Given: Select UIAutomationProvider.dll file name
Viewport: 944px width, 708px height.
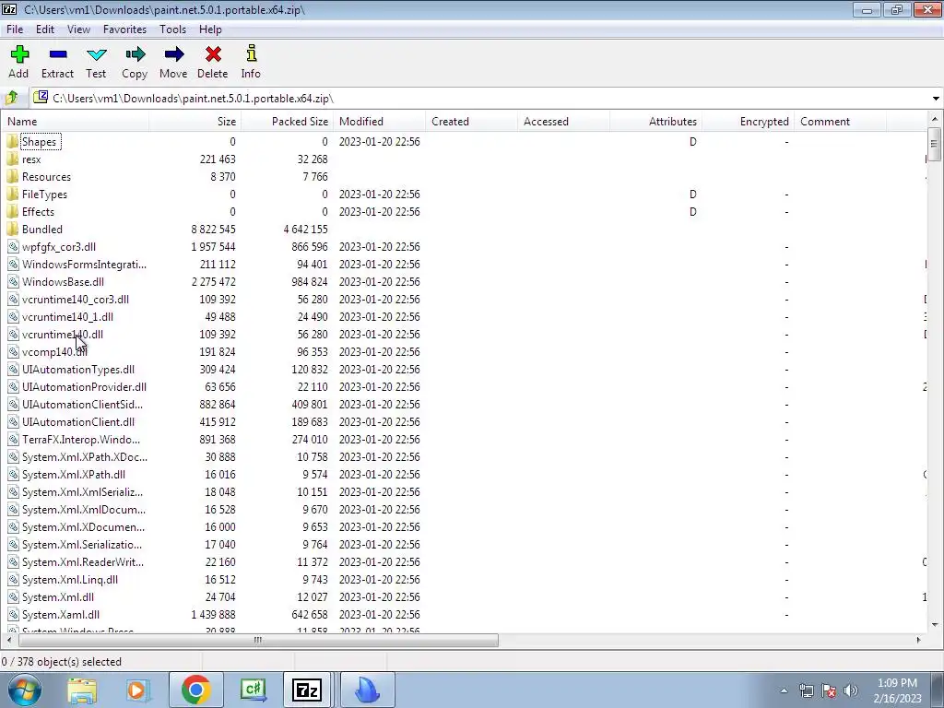Looking at the screenshot, I should point(84,386).
